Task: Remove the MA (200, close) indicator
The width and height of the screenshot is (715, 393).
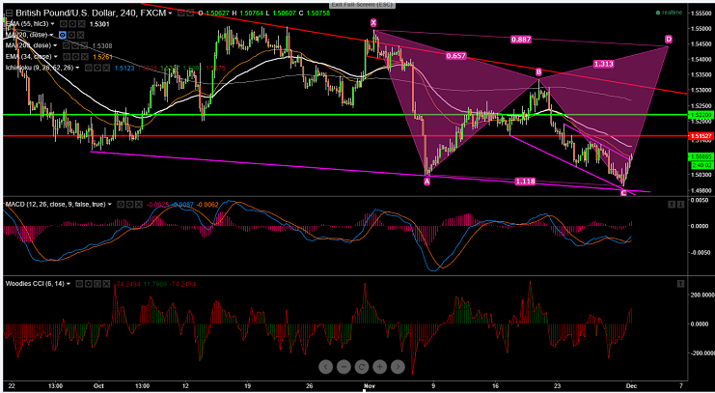Action: (84, 45)
